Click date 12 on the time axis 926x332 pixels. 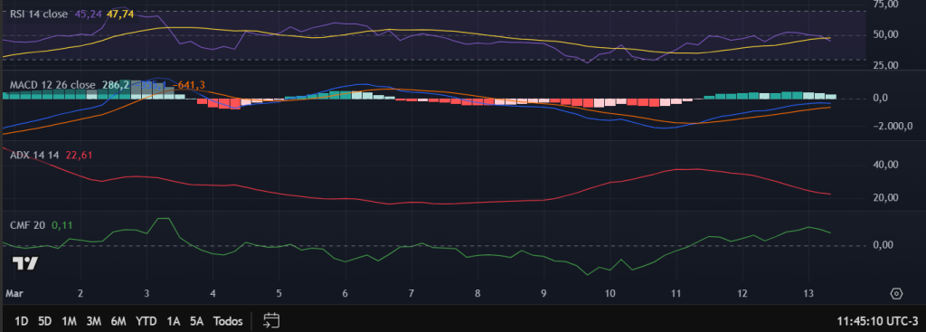pos(742,293)
